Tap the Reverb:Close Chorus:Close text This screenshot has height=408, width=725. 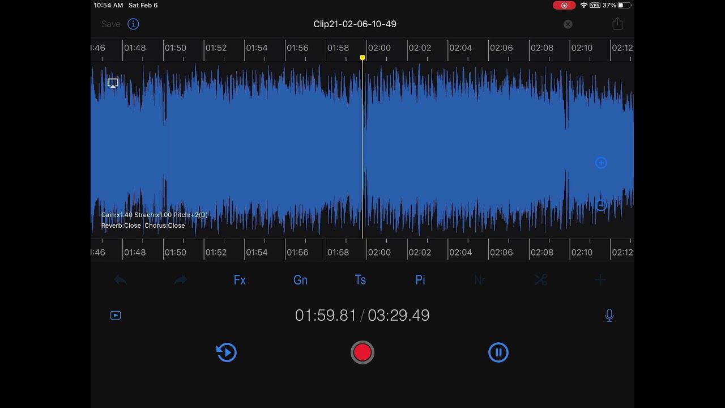point(143,226)
